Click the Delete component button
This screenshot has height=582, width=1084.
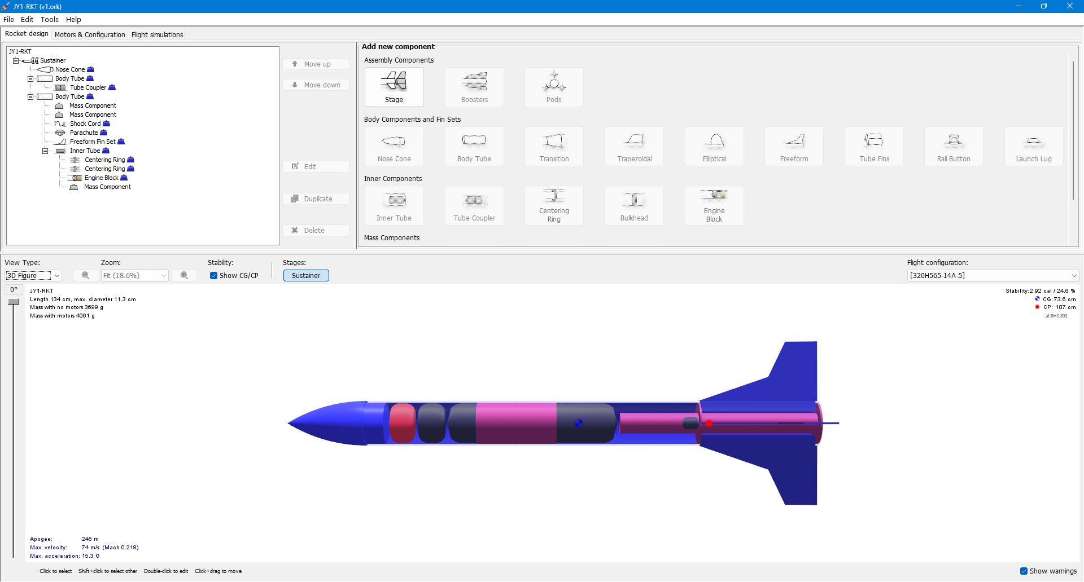coord(316,231)
